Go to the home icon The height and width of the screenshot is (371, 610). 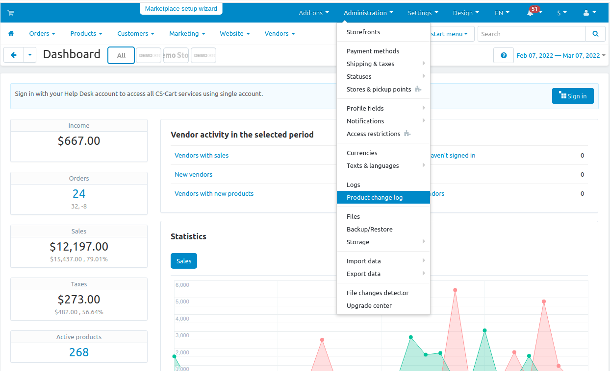click(11, 33)
